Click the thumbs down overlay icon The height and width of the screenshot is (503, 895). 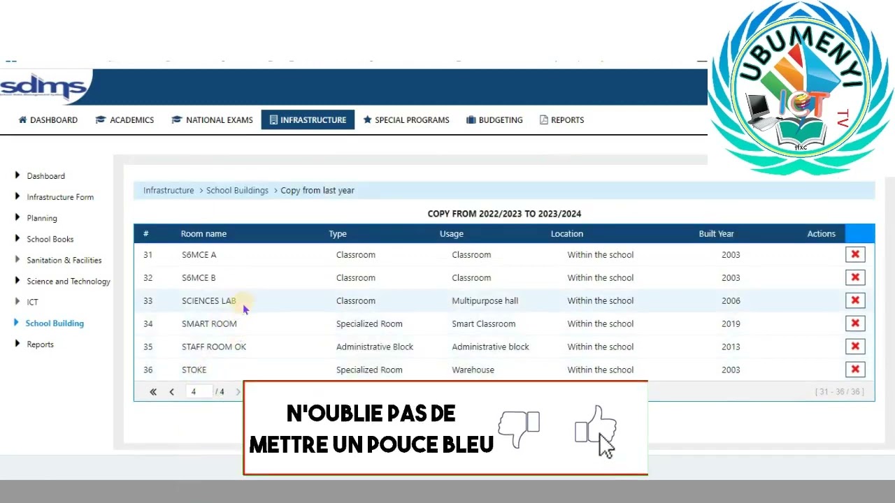click(519, 429)
